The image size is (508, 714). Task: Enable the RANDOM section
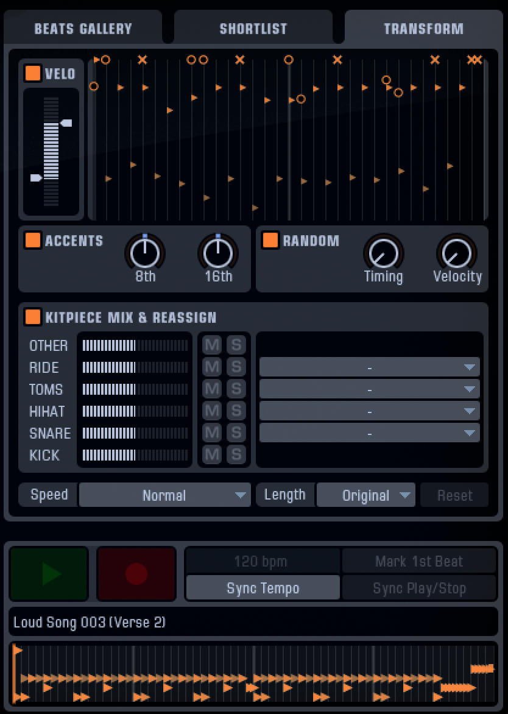(x=269, y=241)
